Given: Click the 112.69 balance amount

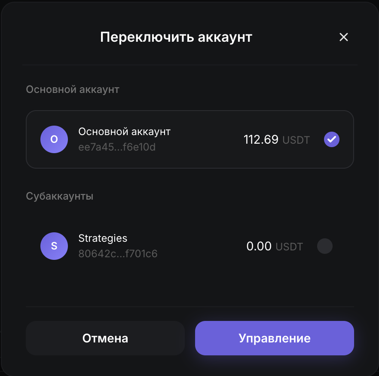Looking at the screenshot, I should tap(261, 140).
